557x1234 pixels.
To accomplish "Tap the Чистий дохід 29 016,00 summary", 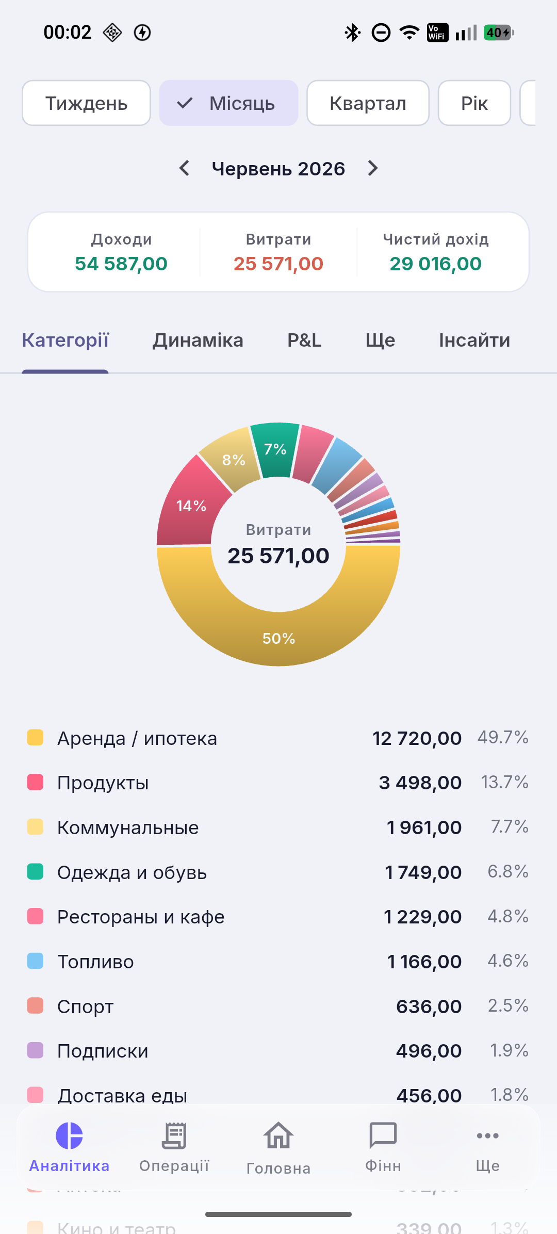I will point(436,252).
